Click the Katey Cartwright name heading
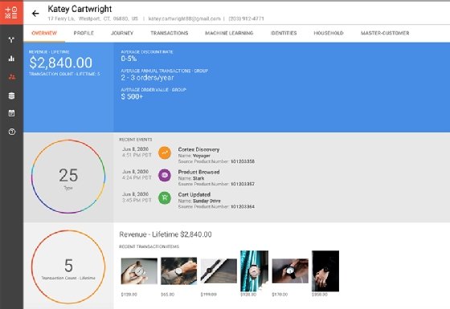Image resolution: width=450 pixels, height=309 pixels. click(x=80, y=9)
